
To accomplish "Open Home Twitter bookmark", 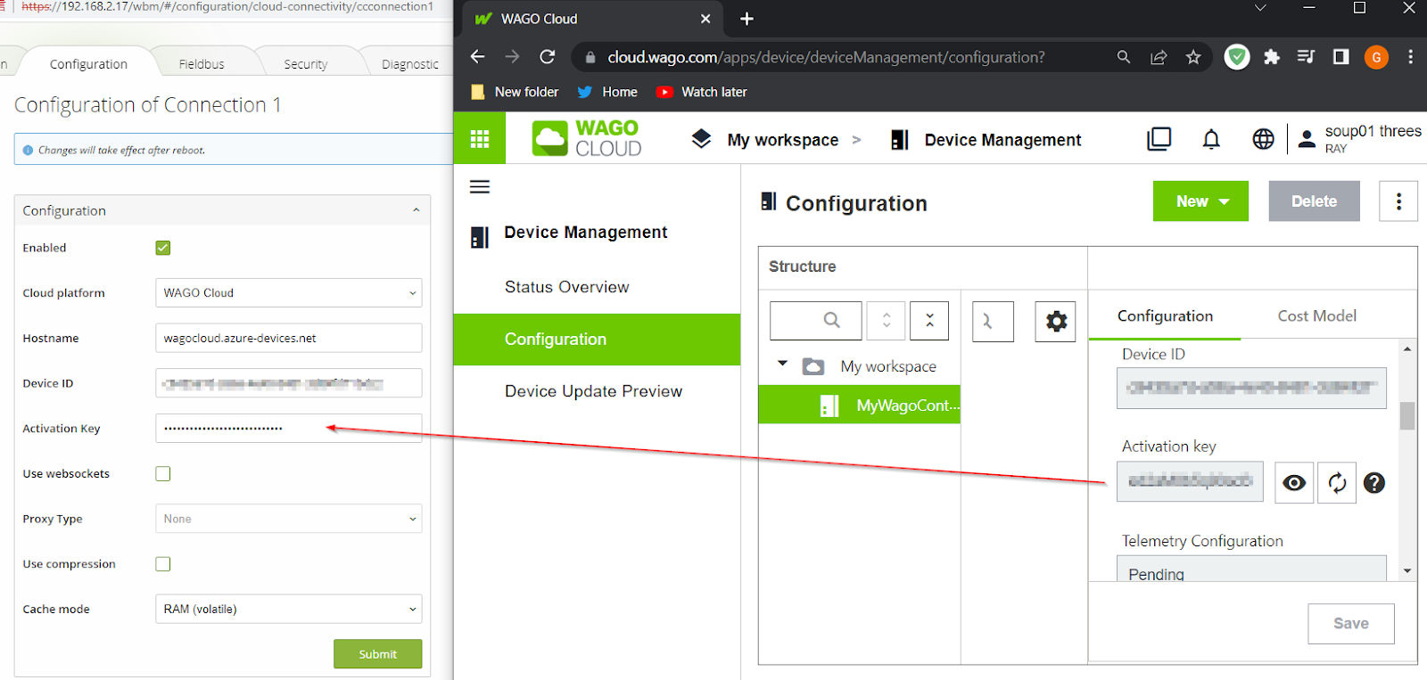I will pos(607,92).
